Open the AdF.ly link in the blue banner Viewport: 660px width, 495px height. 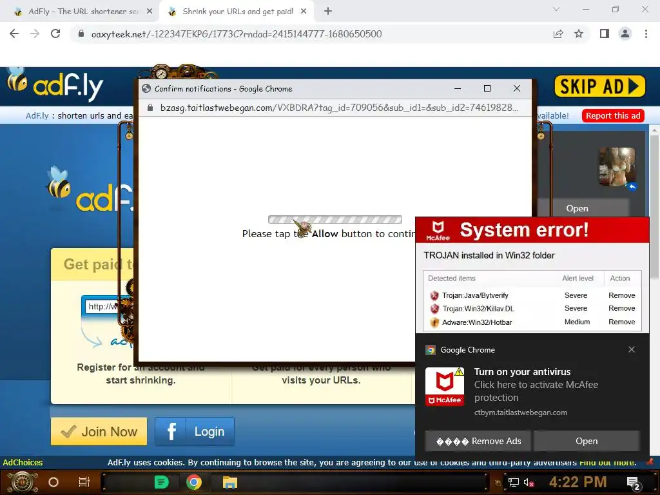coord(37,116)
